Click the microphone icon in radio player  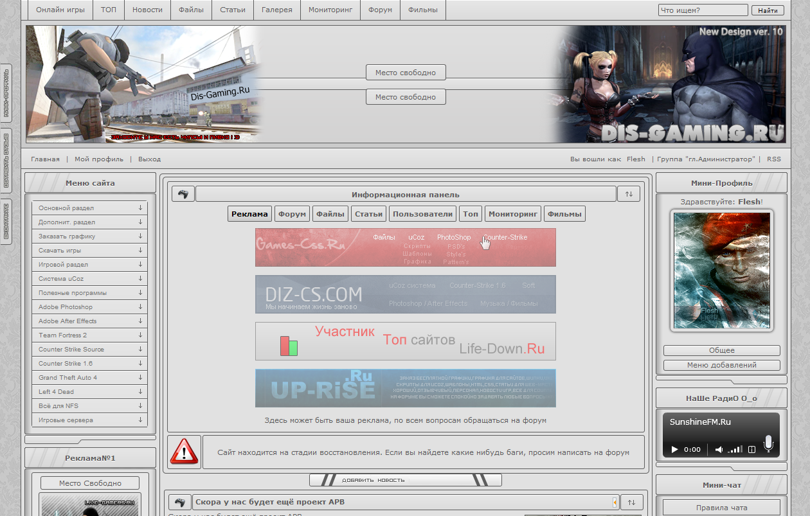click(768, 443)
